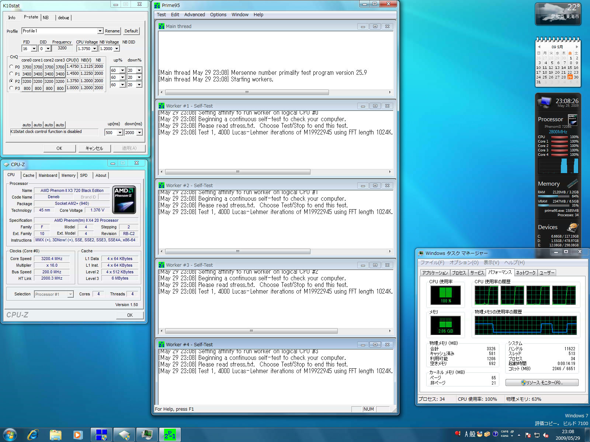Switch to K10stat taskbar button
Image resolution: width=590 pixels, height=442 pixels.
point(101,435)
